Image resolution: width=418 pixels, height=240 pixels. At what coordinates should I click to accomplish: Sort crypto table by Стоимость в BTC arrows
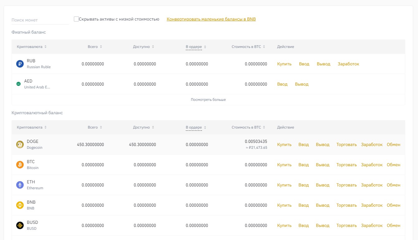click(x=264, y=127)
